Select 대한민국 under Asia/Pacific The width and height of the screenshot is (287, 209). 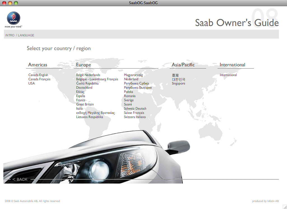(x=178, y=79)
